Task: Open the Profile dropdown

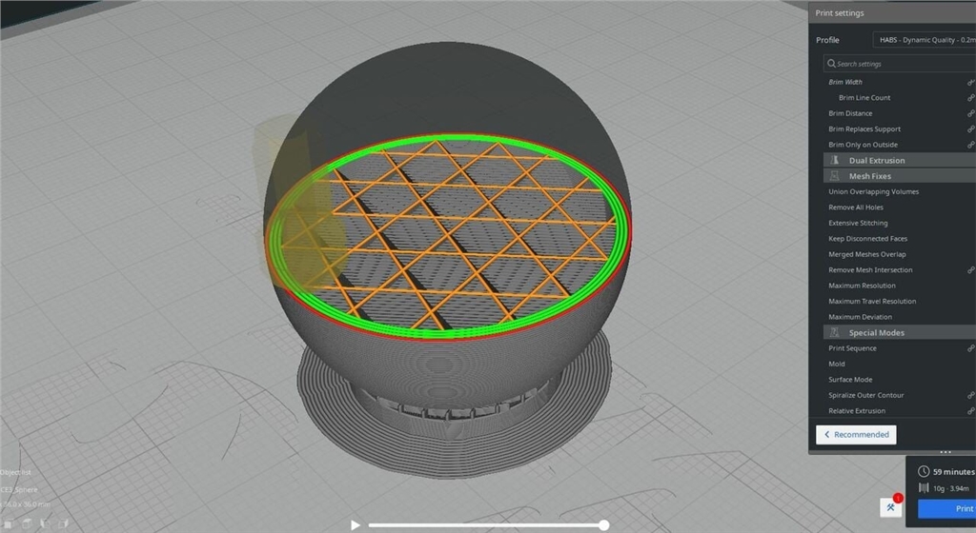Action: [923, 40]
